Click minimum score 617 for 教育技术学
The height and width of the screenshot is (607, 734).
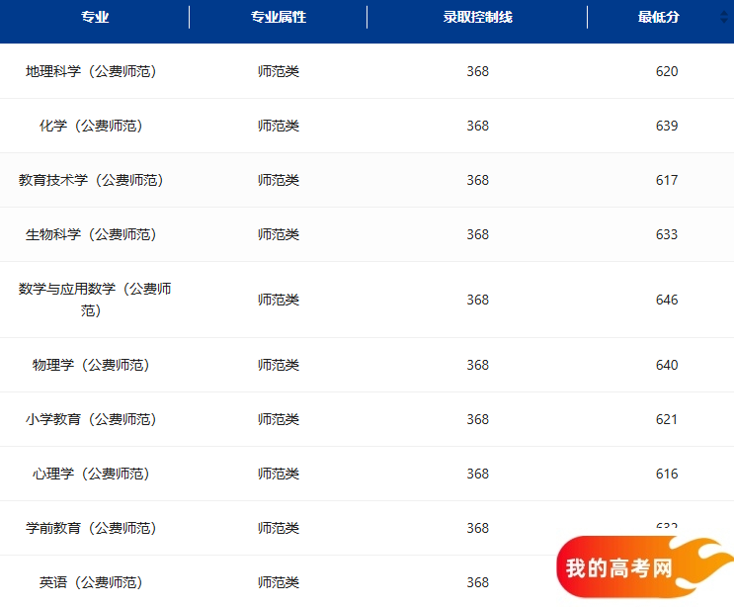667,180
